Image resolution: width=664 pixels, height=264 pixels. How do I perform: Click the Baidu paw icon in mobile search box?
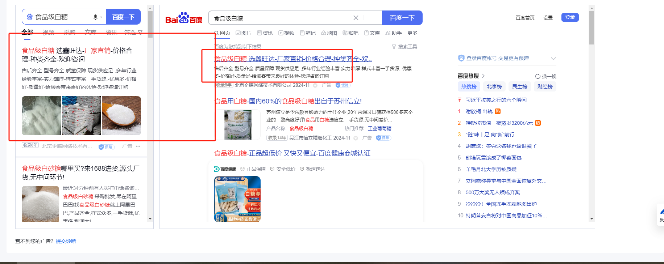point(30,17)
